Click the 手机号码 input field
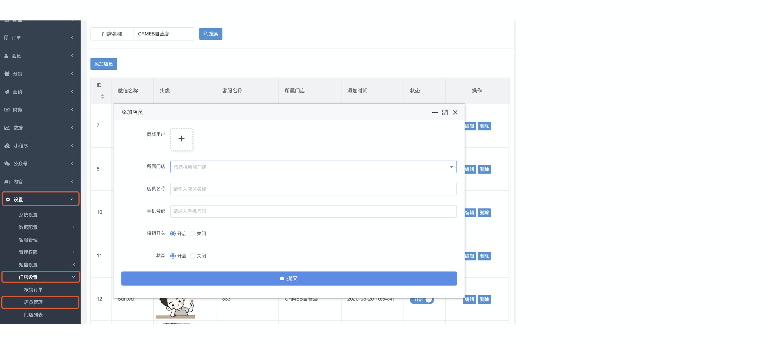This screenshot has height=345, width=766. [x=313, y=211]
